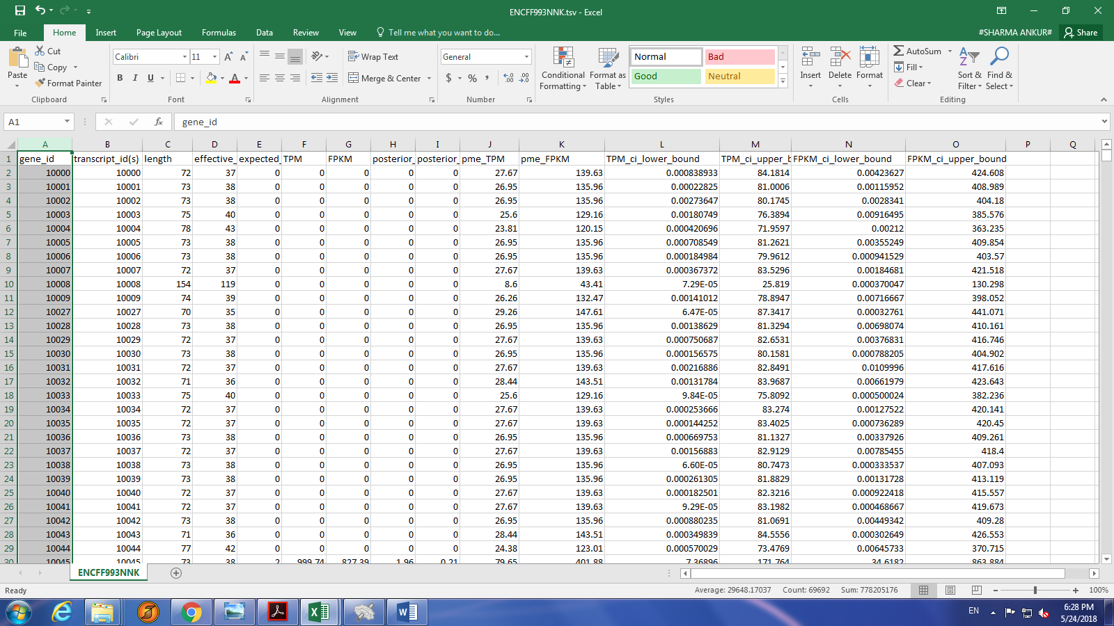Click the Cut scissors icon
The width and height of the screenshot is (1114, 626).
[x=40, y=51]
